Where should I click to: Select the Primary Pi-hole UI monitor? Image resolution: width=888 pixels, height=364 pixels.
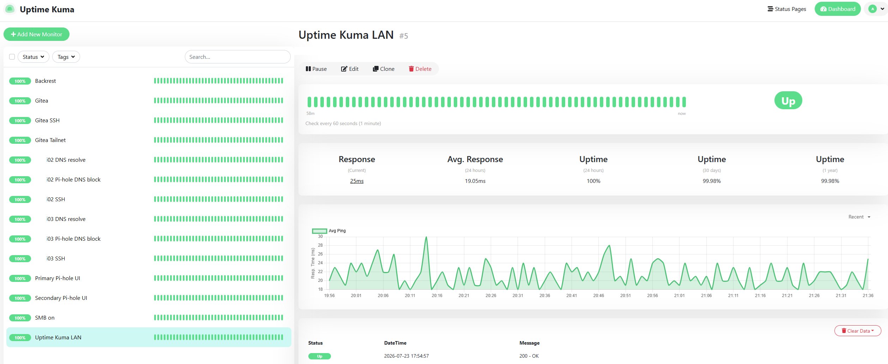tap(149, 278)
